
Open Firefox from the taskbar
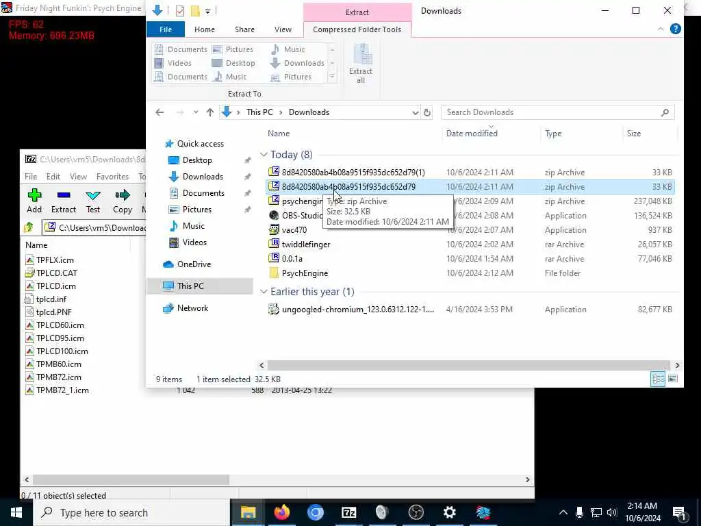pyautogui.click(x=282, y=512)
